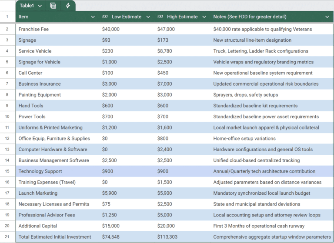334x243 pixels.
Task: Click the 'Power Tools' cell
Action: [57, 117]
